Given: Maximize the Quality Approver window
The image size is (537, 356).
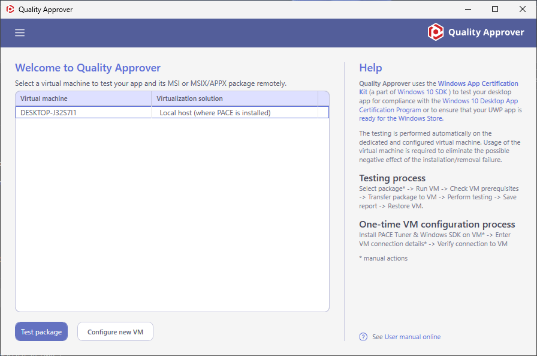Looking at the screenshot, I should [x=495, y=9].
